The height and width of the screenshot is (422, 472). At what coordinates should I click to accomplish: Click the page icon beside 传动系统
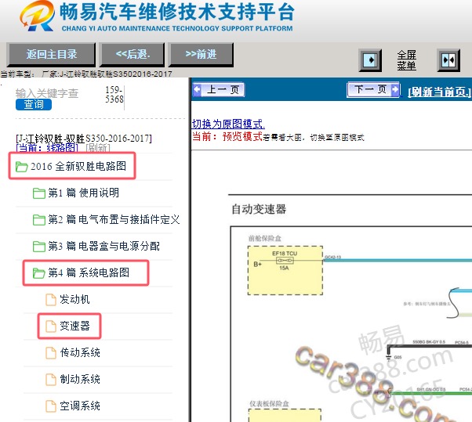pyautogui.click(x=51, y=353)
